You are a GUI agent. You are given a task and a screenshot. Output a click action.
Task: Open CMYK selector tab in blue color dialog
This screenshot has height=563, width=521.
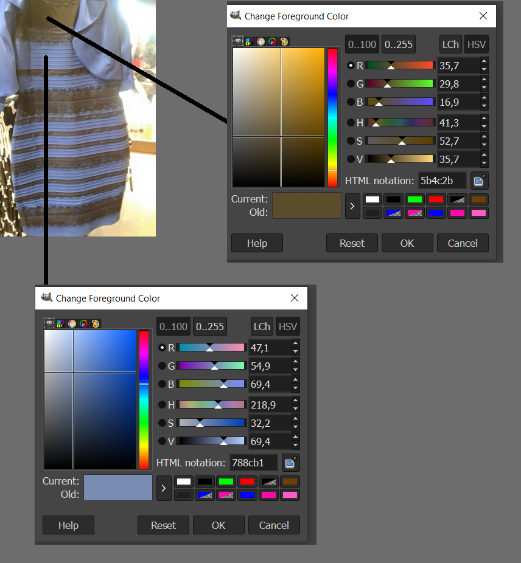tap(60, 323)
